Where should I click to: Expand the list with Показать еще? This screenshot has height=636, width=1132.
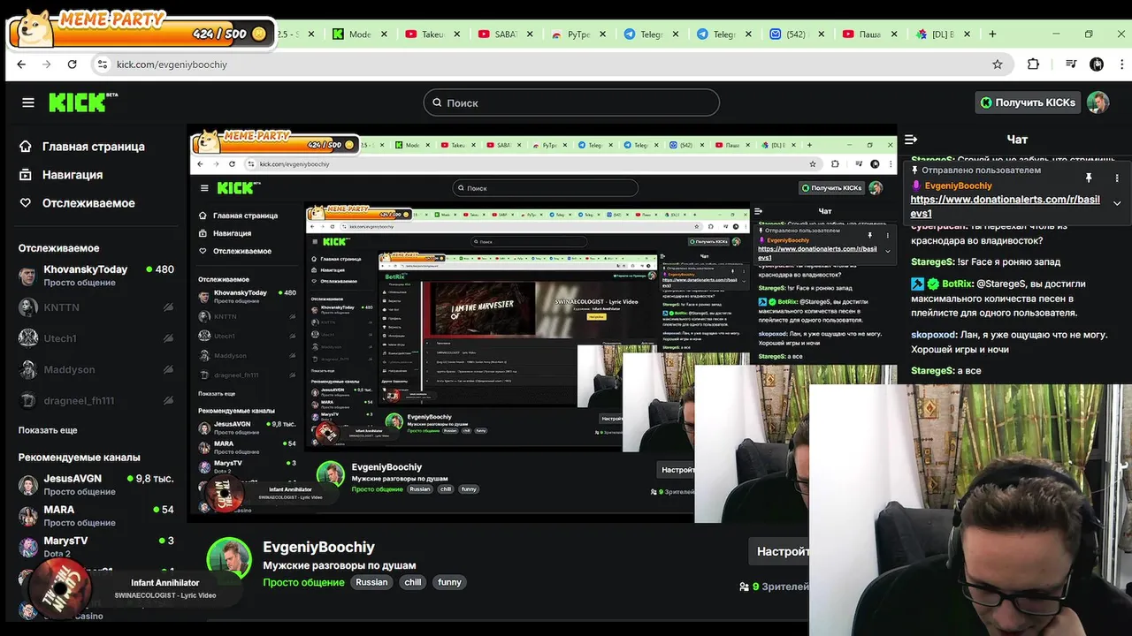[x=48, y=430]
